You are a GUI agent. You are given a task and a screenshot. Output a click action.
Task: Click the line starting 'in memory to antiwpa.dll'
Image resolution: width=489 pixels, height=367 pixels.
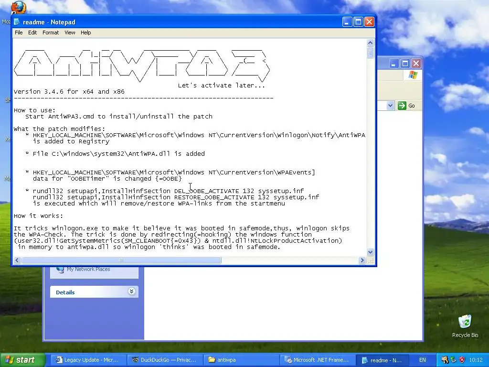(x=149, y=247)
